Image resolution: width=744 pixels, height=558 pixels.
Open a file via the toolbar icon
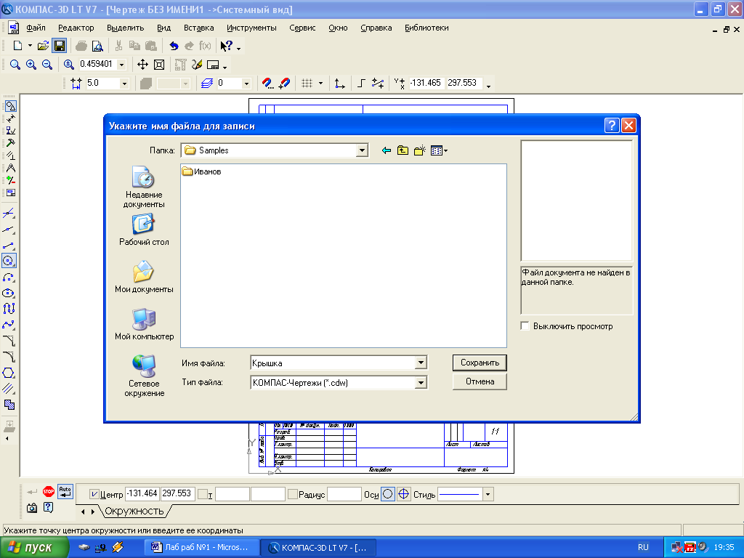tap(43, 46)
